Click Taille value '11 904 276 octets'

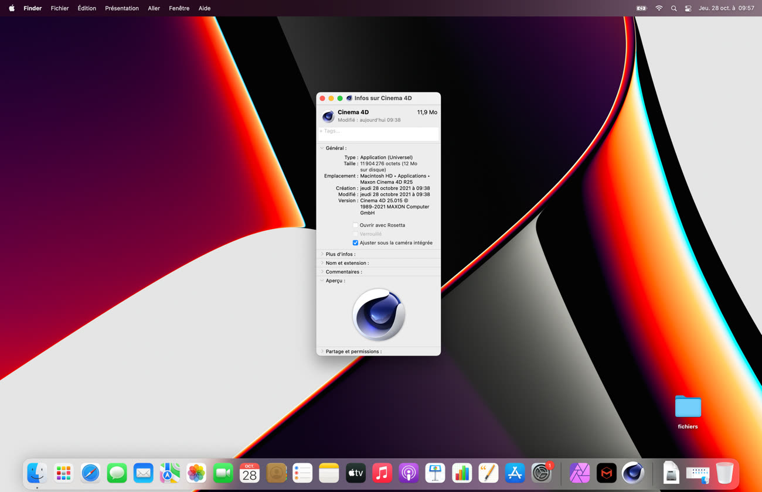(x=380, y=163)
